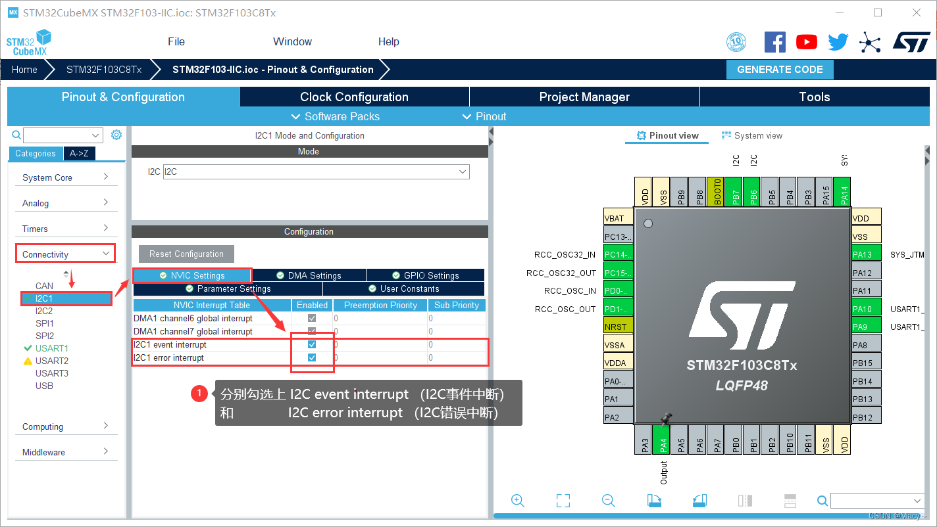Open the DMA Settings tab
This screenshot has width=937, height=527.
(309, 275)
